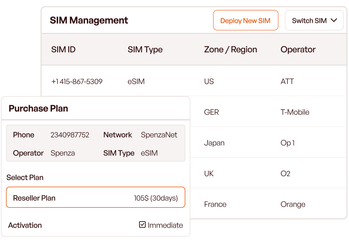Toggle the Immediate activation checkbox

coord(142,225)
